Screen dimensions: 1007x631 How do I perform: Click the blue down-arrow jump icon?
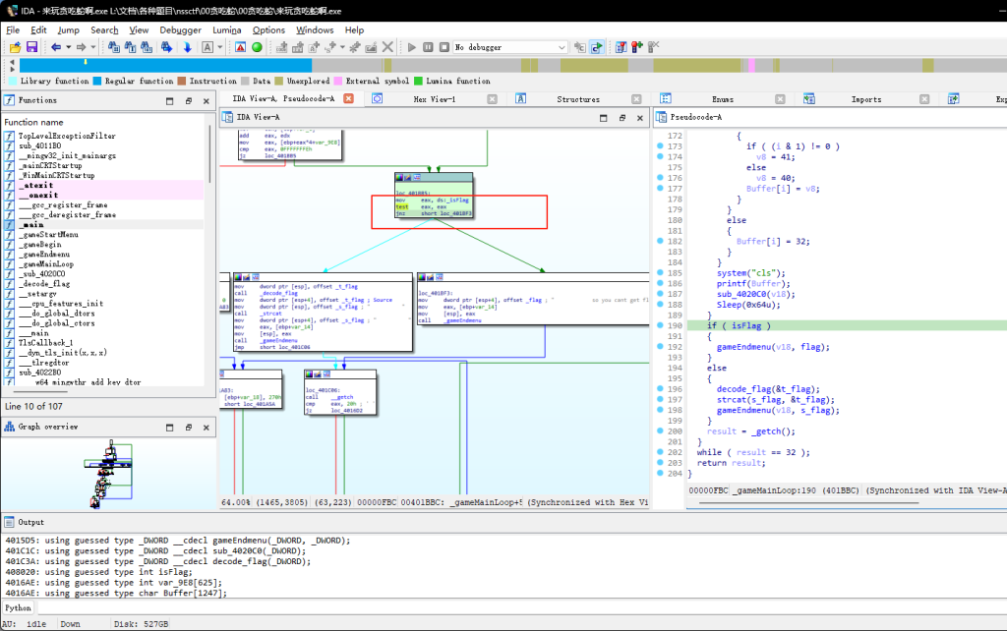[x=188, y=47]
